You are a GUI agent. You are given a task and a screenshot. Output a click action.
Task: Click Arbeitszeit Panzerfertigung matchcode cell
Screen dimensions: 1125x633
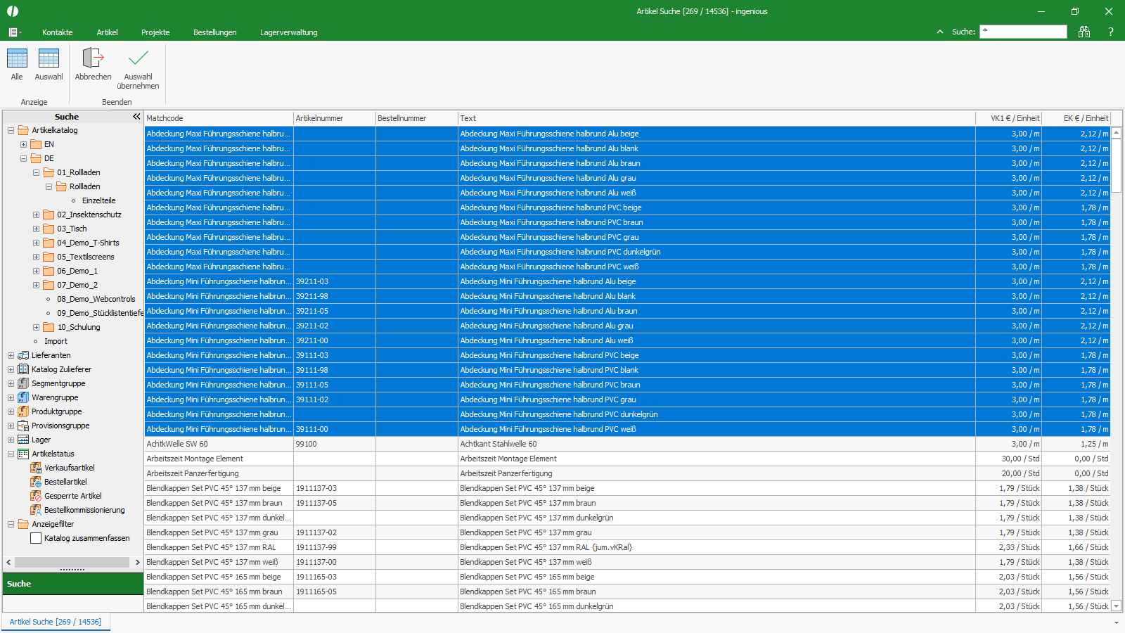tap(219, 473)
